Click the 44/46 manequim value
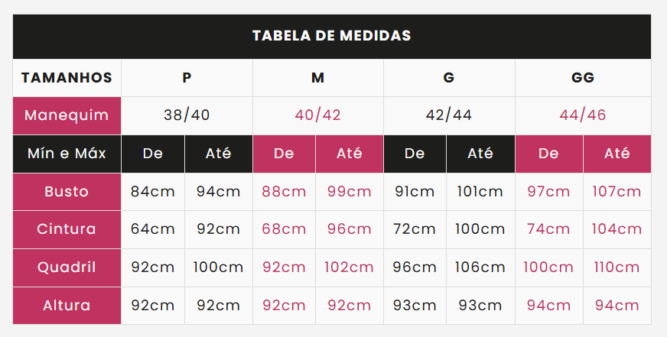The height and width of the screenshot is (337, 667). click(583, 115)
